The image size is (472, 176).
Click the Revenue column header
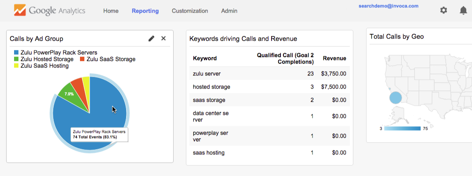[334, 58]
